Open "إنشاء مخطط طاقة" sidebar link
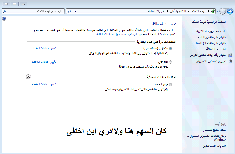235x154 pixels. (216, 49)
